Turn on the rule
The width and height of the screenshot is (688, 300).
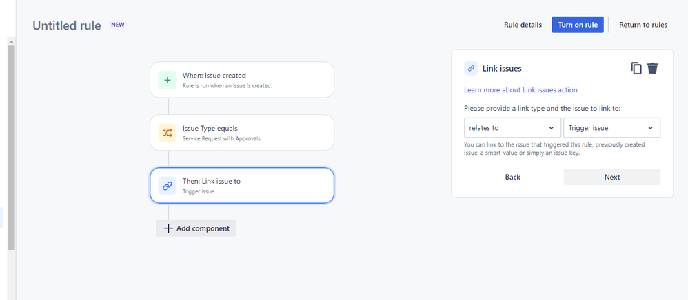pyautogui.click(x=578, y=25)
